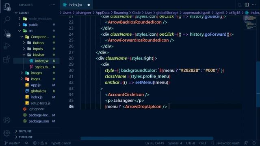The image size is (260, 146).
Task: Click the horizontal scrollbar of editor
Action: [x=147, y=138]
